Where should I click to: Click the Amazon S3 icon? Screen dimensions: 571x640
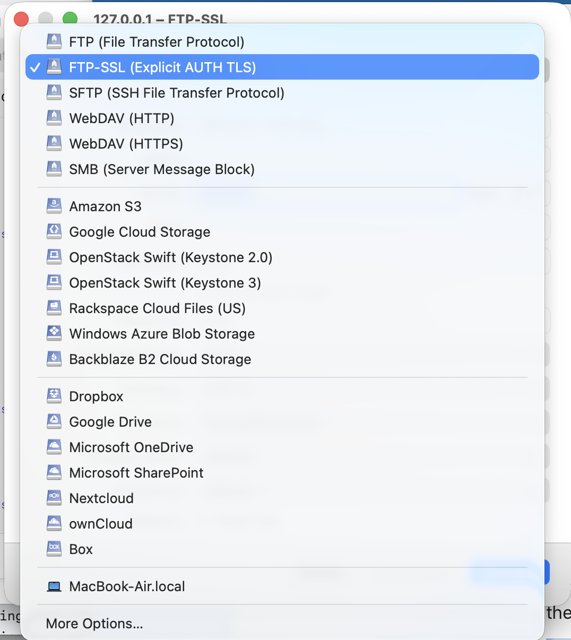(x=54, y=206)
